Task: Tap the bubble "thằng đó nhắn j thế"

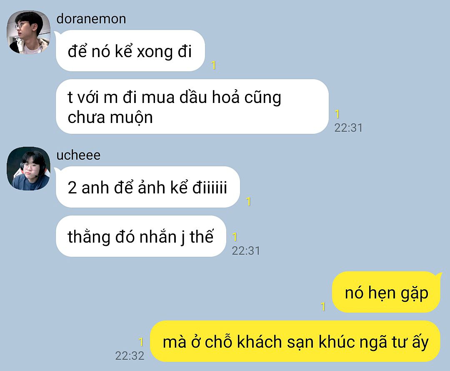Action: click(x=141, y=236)
